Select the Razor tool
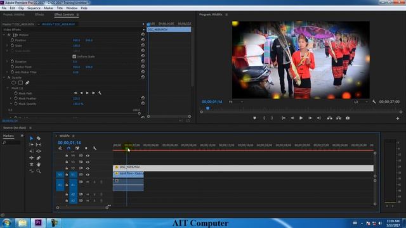 click(x=39, y=138)
